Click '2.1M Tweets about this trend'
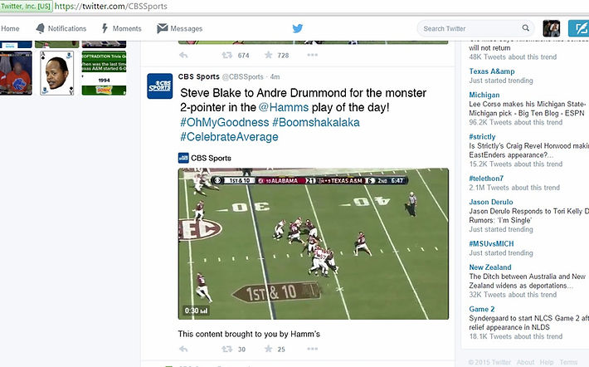The image size is (589, 367). point(514,188)
